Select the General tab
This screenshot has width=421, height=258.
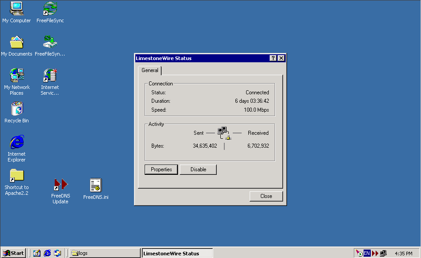(x=150, y=70)
